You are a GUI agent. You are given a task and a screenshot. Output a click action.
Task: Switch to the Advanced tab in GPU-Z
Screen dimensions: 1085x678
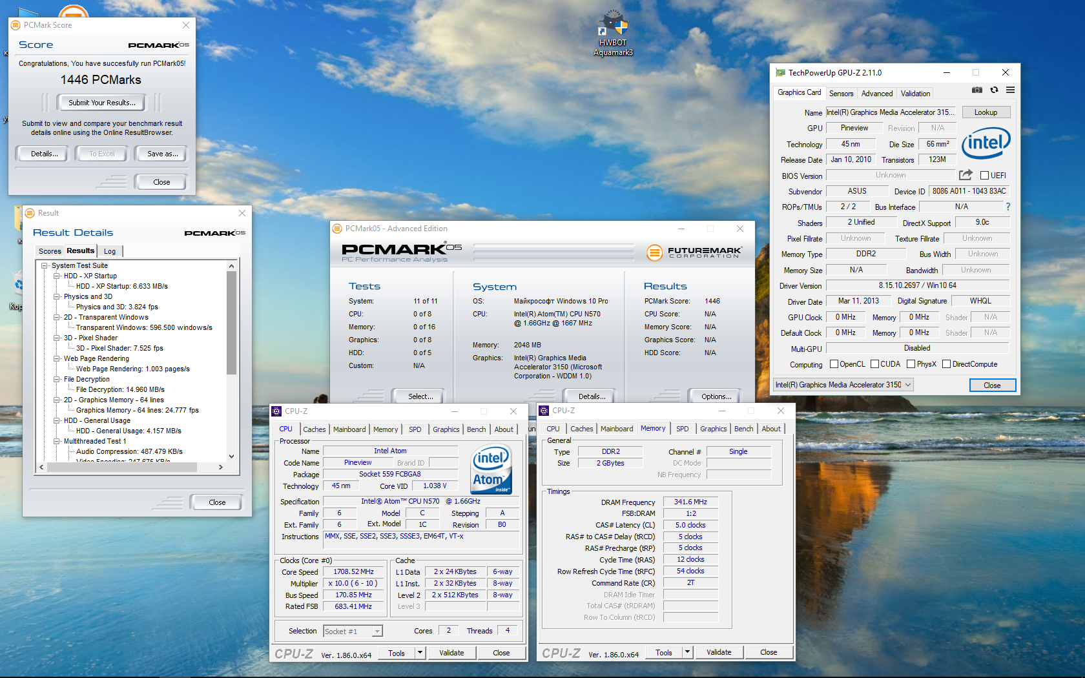[x=877, y=94]
